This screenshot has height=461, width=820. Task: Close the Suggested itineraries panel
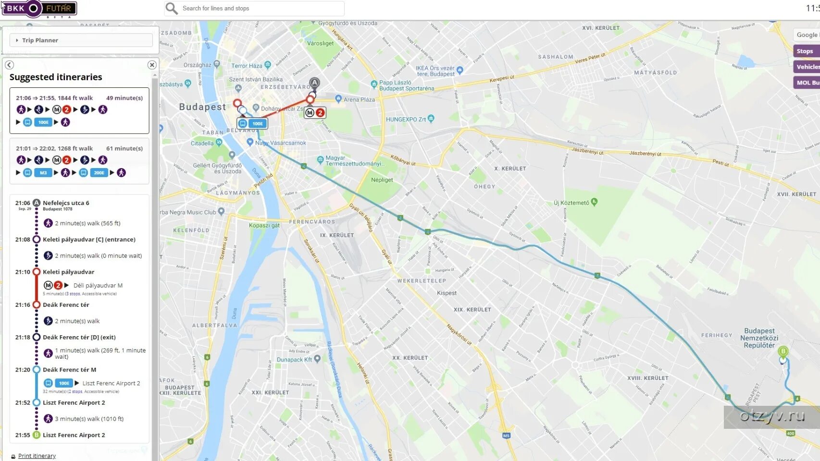pos(152,65)
